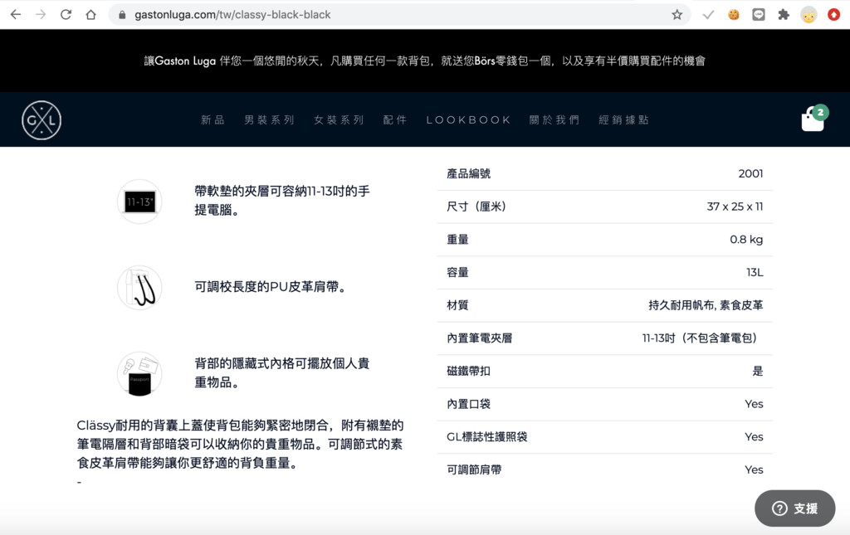
Task: Select the 內置口袋 row label
Action: pyautogui.click(x=468, y=404)
